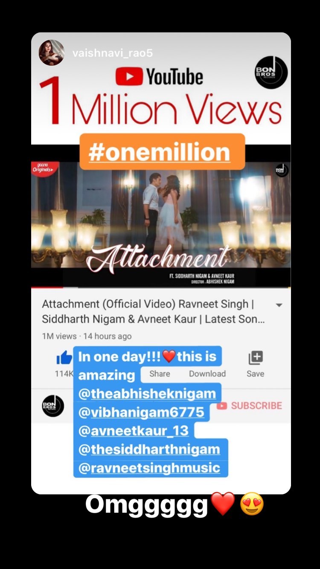The image size is (320, 569).
Task: Open the @theabhisheknigam mention
Action: point(147,393)
